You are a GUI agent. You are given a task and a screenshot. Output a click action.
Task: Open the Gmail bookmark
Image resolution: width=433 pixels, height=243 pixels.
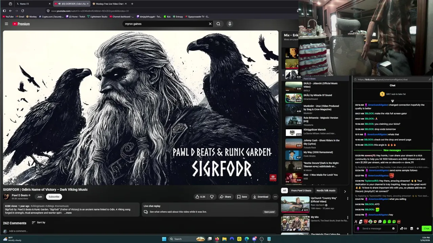point(20,17)
